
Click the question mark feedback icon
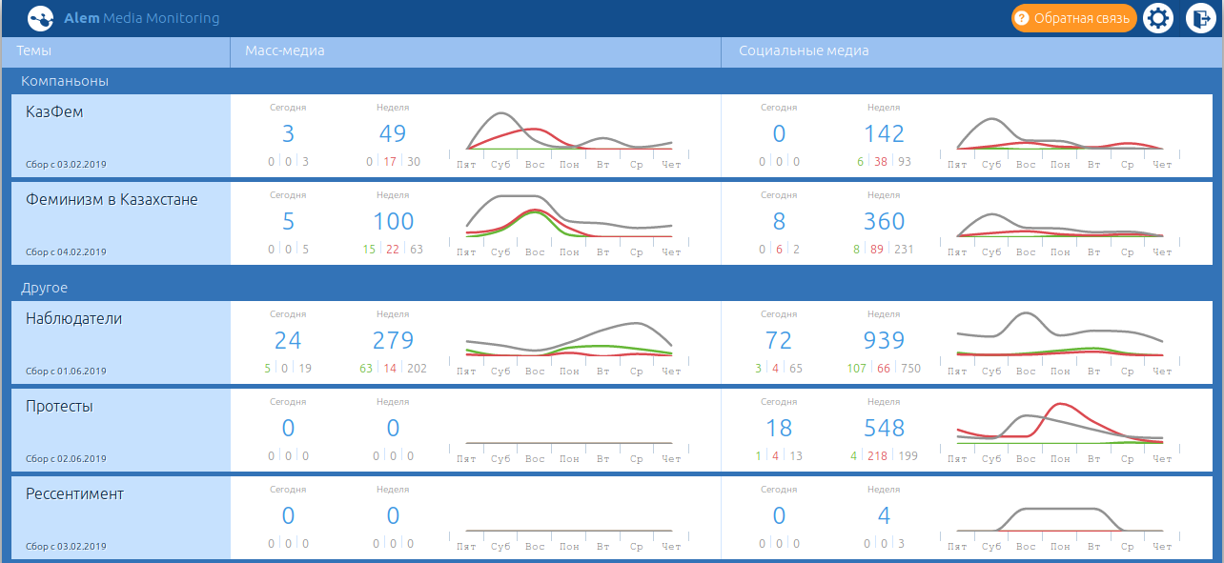(1022, 18)
